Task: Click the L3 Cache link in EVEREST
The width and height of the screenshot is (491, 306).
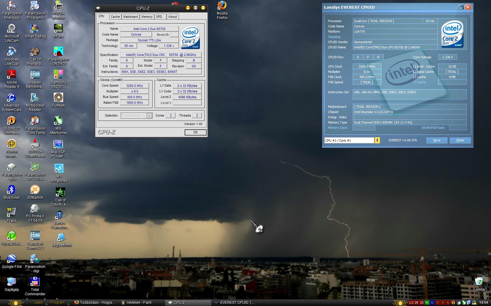Action: [x=419, y=82]
